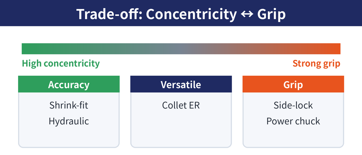The image size is (362, 155).
Task: Select the Side-lock item
Action: click(293, 105)
